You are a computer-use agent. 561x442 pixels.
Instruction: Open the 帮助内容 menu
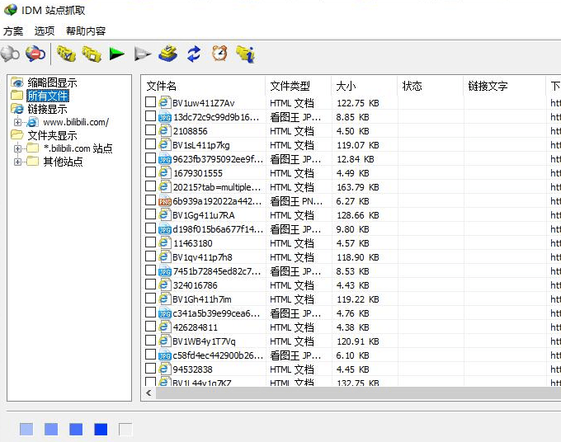point(86,31)
